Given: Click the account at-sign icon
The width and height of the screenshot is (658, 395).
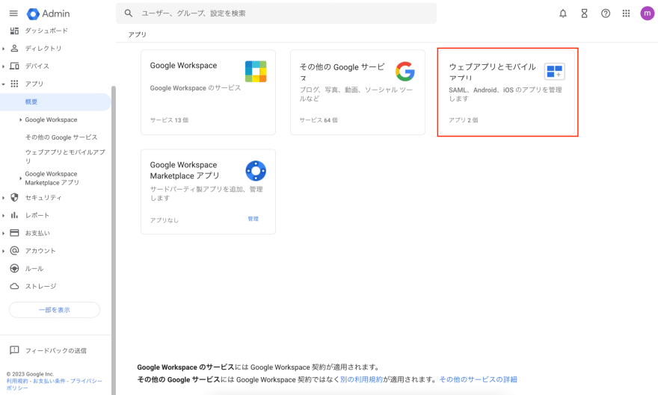Looking at the screenshot, I should pos(14,250).
